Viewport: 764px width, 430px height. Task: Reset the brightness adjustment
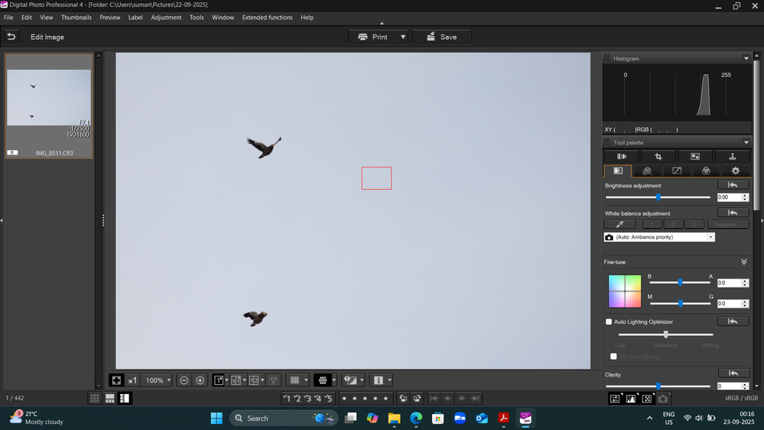pyautogui.click(x=733, y=185)
